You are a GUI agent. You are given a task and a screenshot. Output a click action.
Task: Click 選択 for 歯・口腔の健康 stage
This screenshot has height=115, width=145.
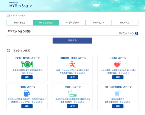coord(118,106)
